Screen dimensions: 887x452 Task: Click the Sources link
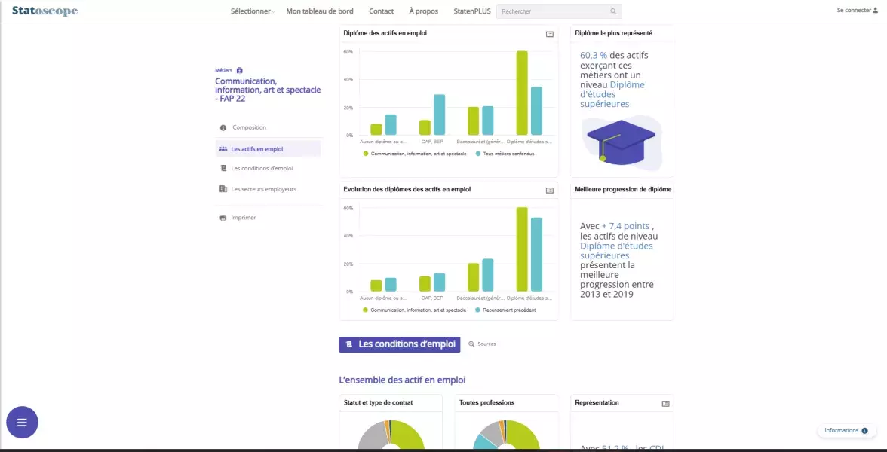pyautogui.click(x=483, y=344)
